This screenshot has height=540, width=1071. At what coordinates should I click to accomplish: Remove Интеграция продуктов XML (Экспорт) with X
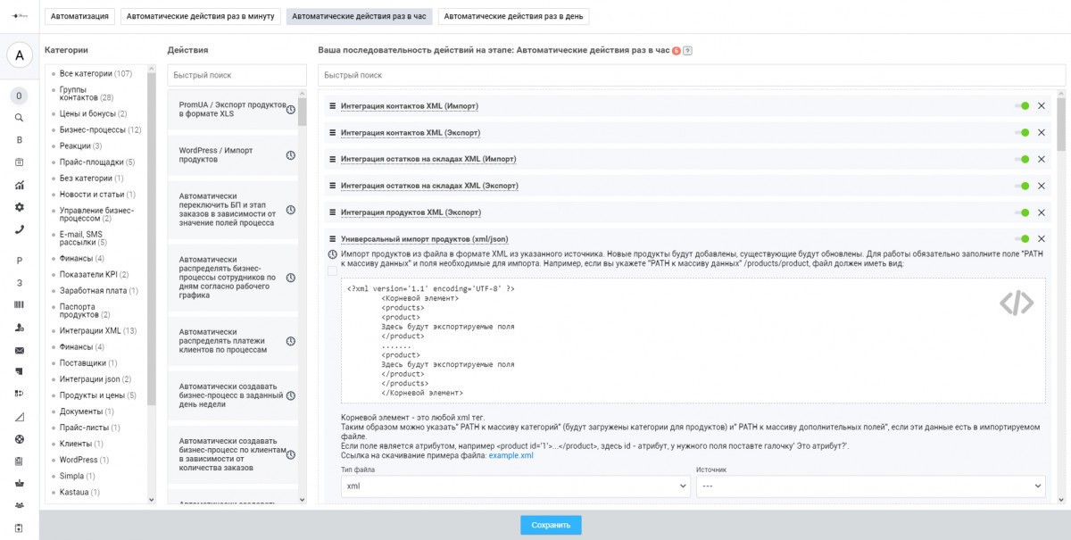pos(1041,212)
